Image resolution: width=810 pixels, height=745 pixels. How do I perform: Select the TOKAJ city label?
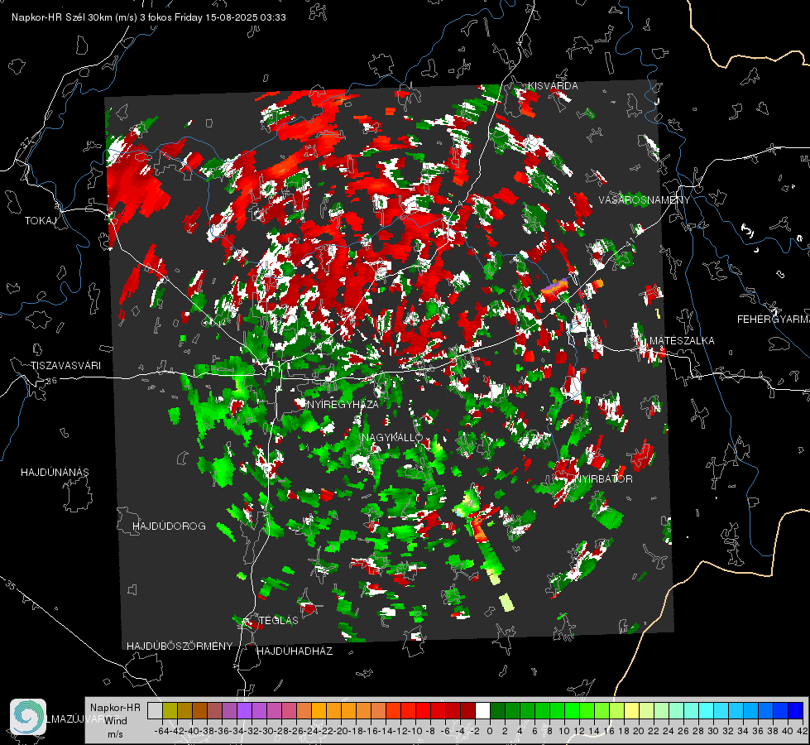(x=41, y=221)
